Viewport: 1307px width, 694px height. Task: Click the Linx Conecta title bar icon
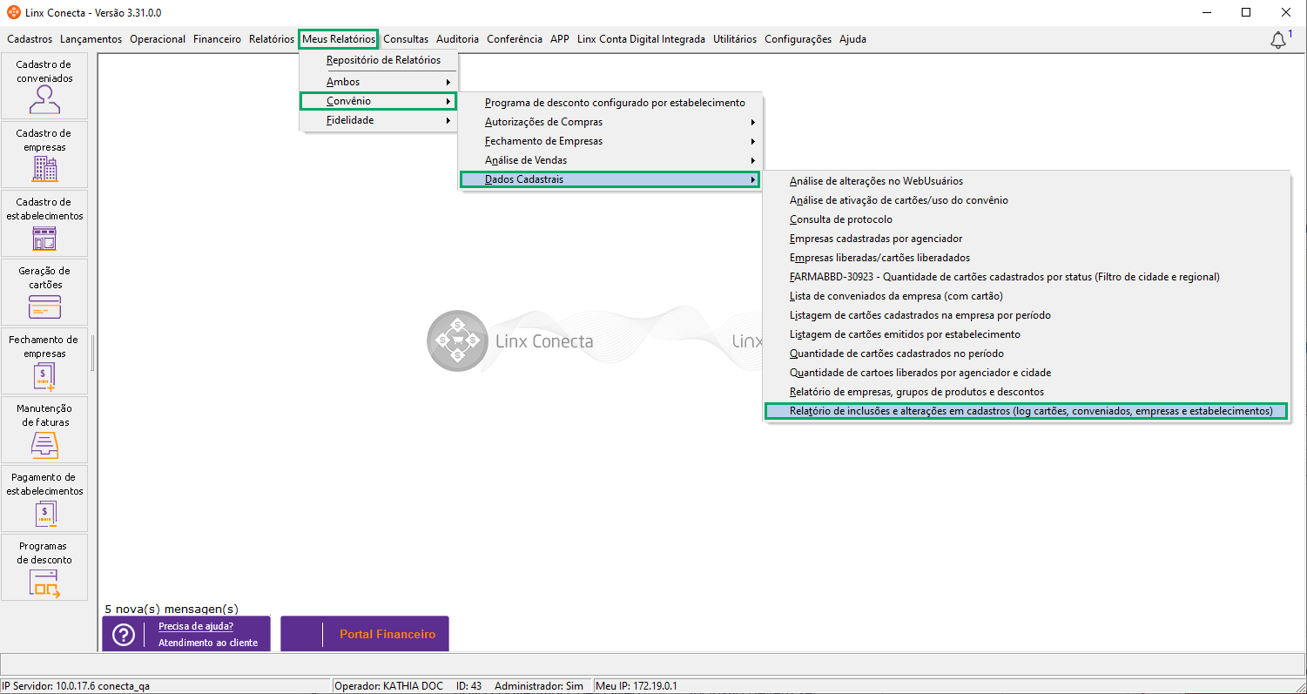tap(14, 13)
